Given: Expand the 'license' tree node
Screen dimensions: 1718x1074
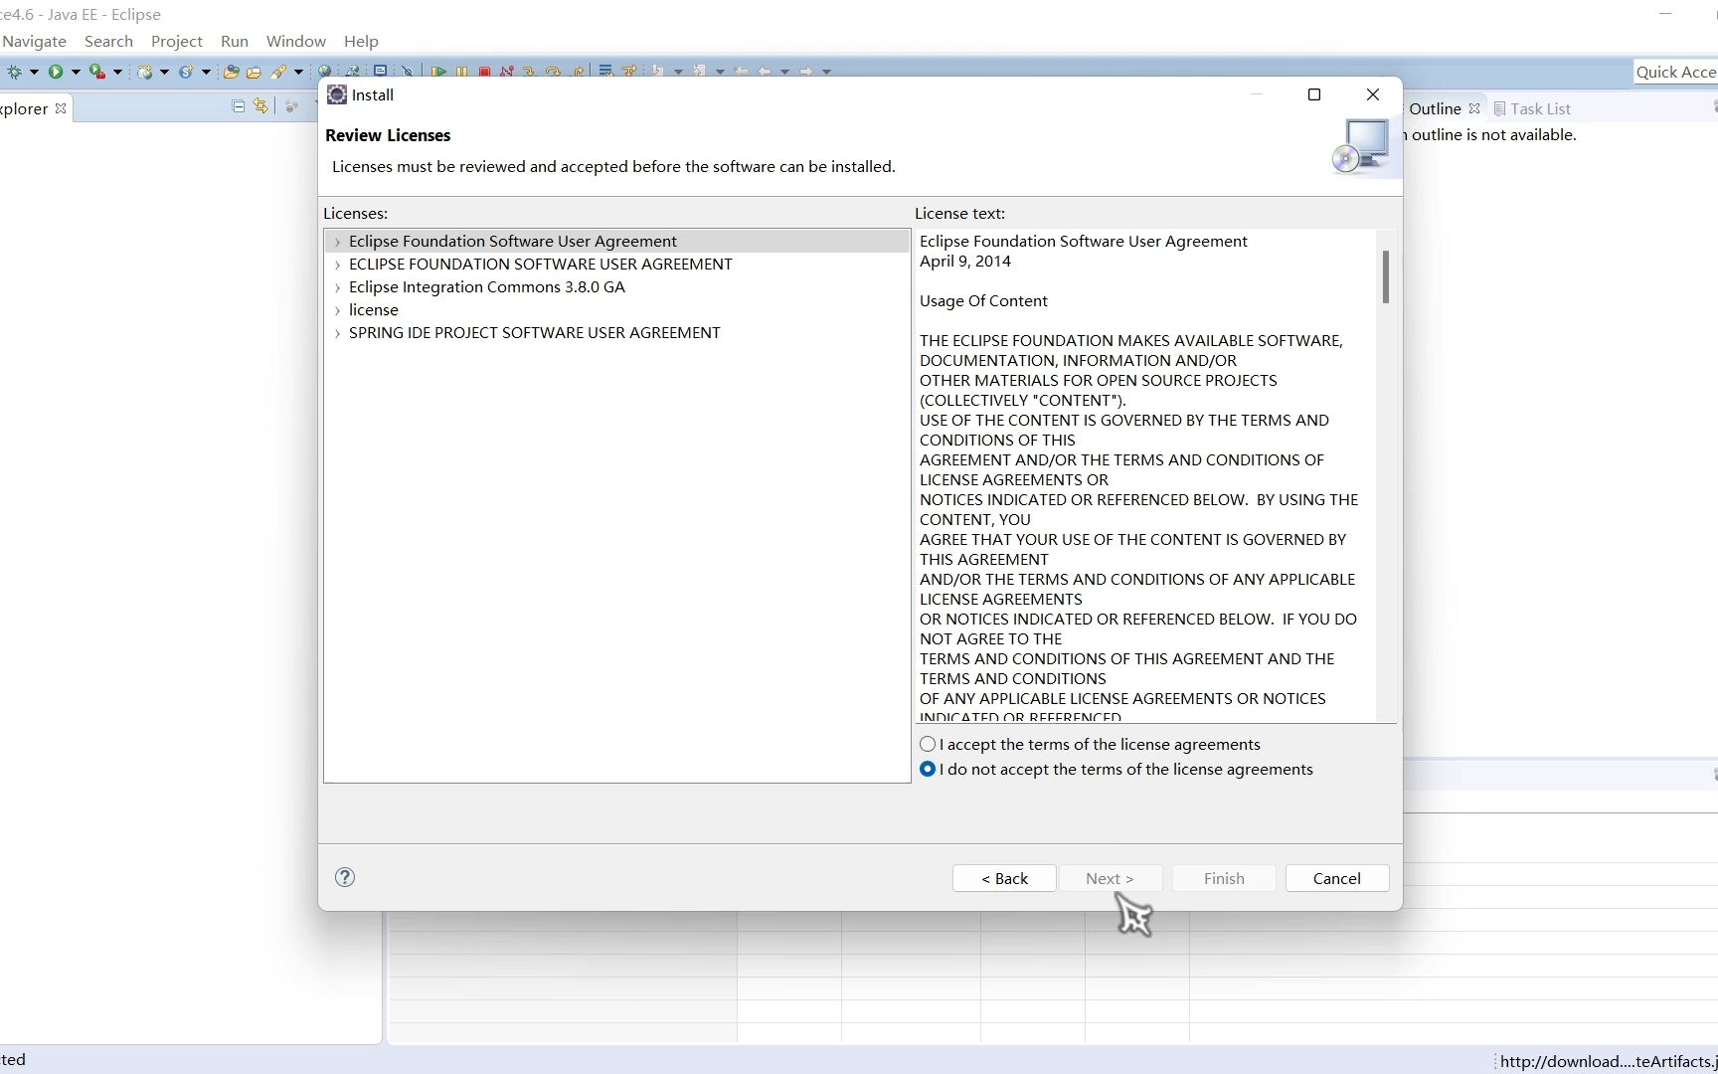Looking at the screenshot, I should [x=338, y=310].
